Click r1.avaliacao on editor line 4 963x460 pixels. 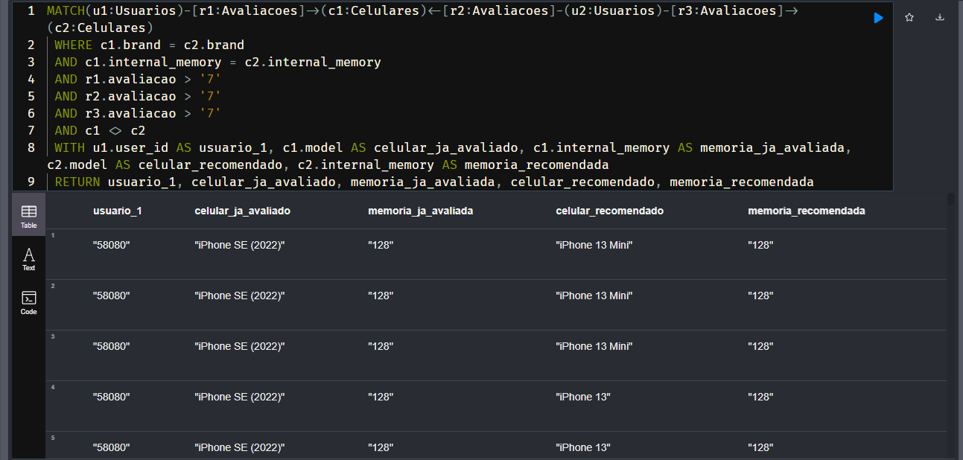[130, 80]
